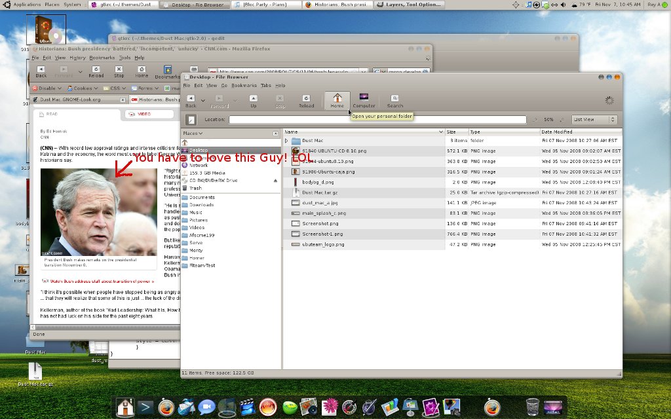Screen dimensions: 671x419
Task: Open the History menu in Firefox
Action: pyautogui.click(x=77, y=58)
